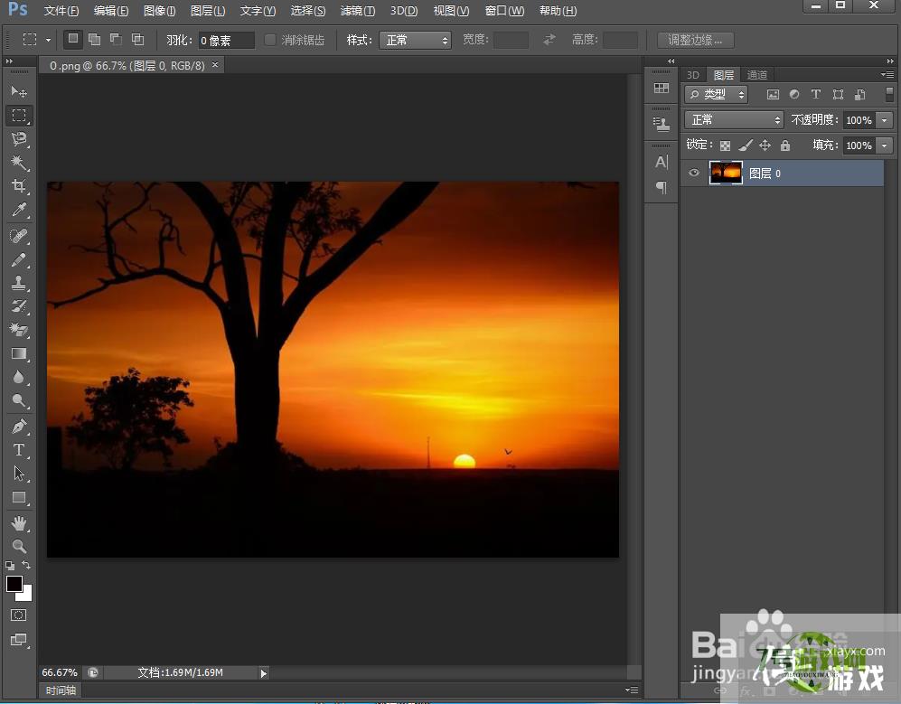Select the Horizontal Type tool

[19, 450]
